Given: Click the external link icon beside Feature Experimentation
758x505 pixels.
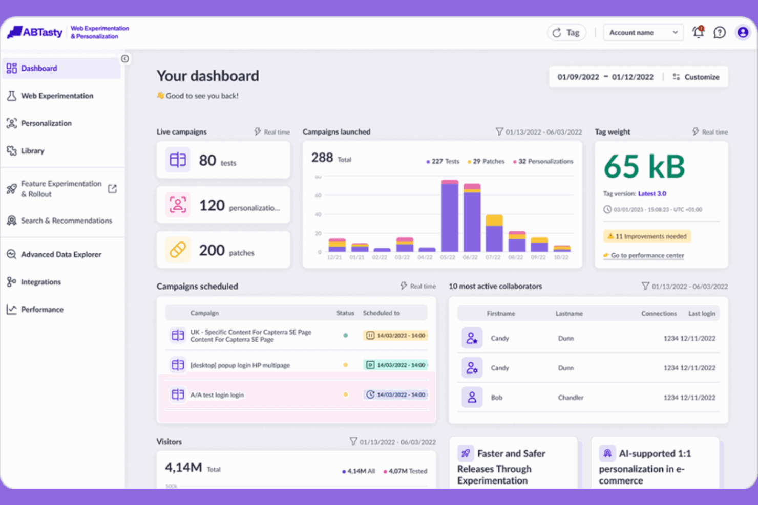Looking at the screenshot, I should 112,189.
